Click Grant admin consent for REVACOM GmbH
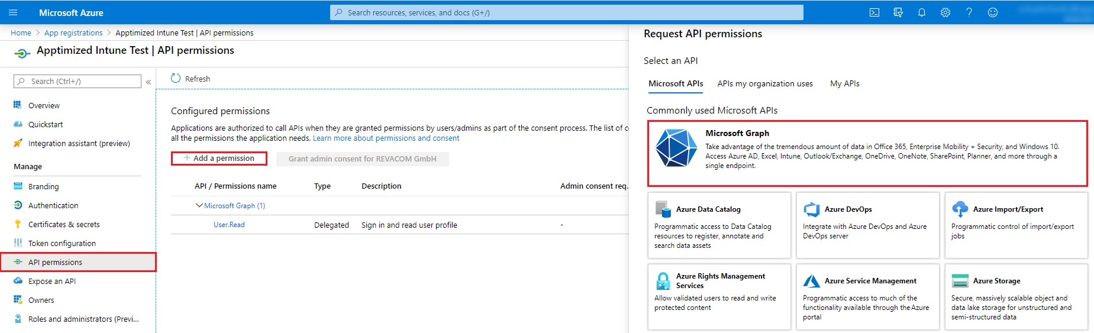This screenshot has width=1094, height=333. 362,159
